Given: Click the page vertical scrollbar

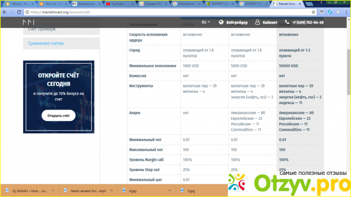Looking at the screenshot, I should (x=349, y=72).
